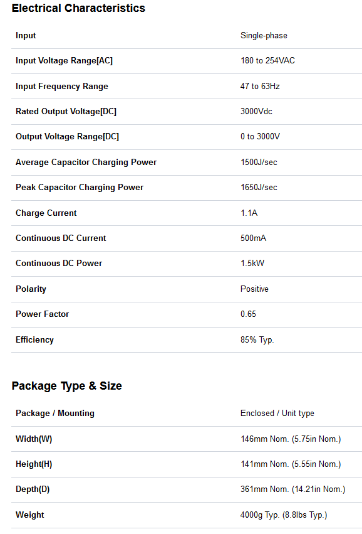Click the 1650J/sec peak power value
The image size is (362, 534).
[x=259, y=188]
